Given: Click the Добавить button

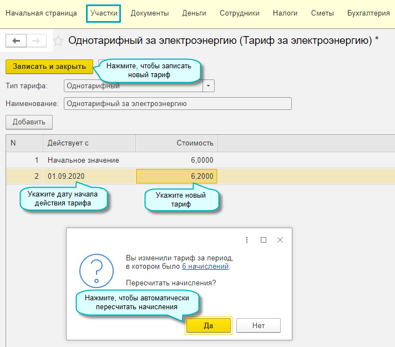Looking at the screenshot, I should point(29,122).
